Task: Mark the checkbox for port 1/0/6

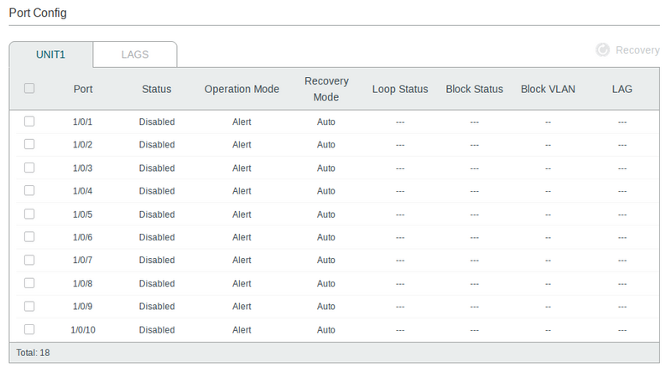Action: (x=29, y=236)
